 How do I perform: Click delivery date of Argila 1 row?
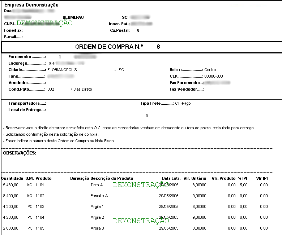[x=168, y=206]
